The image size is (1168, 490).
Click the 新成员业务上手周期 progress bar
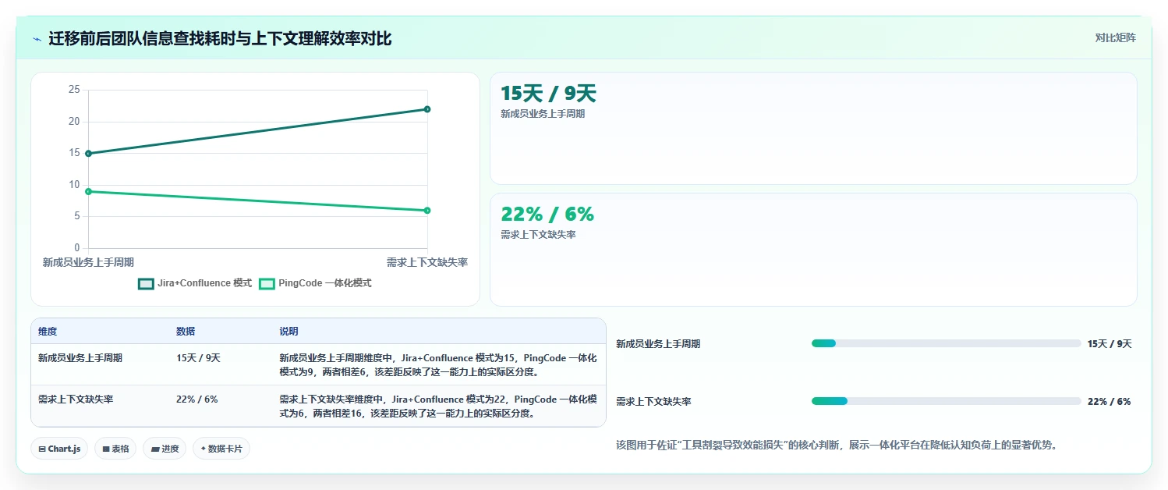click(x=946, y=343)
